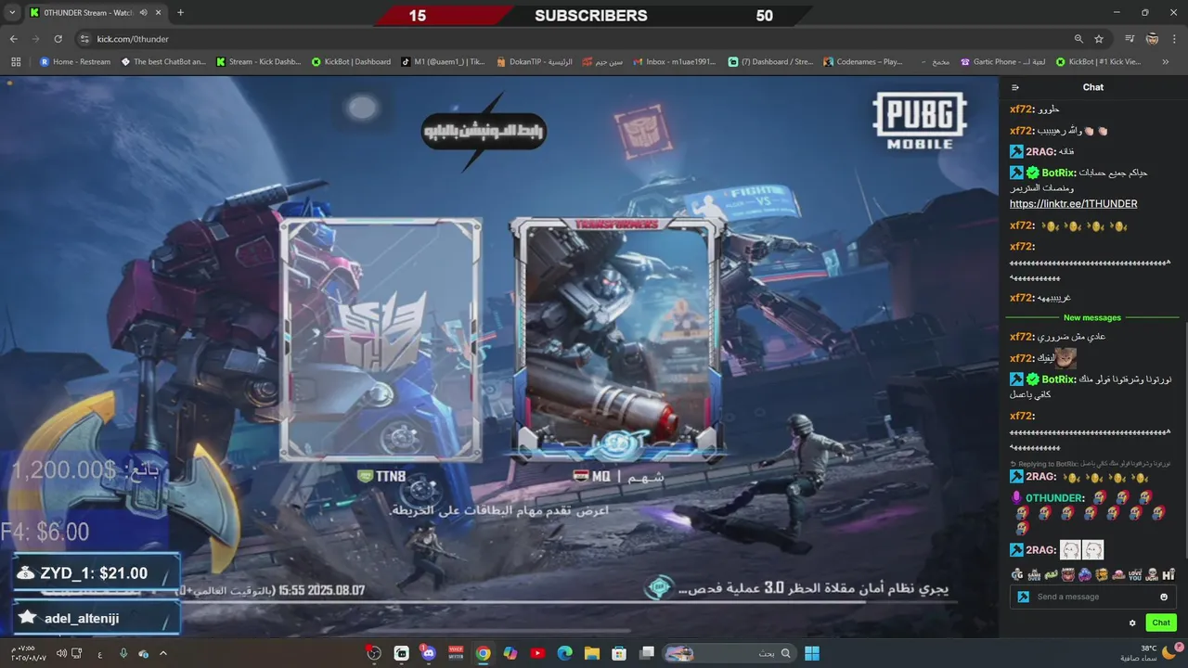Click the 0THUNDER username in chat
Image resolution: width=1188 pixels, height=668 pixels.
pyautogui.click(x=1055, y=498)
